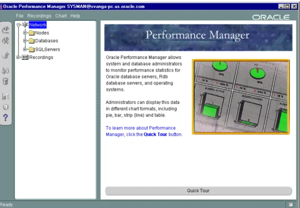Image resolution: width=300 pixels, height=208 pixels.
Task: Select the Network tree label
Action: click(x=38, y=25)
